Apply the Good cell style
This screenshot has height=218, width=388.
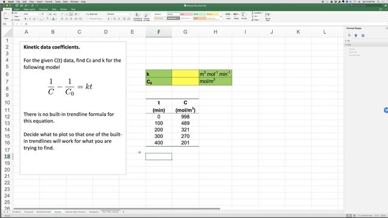point(199,14)
